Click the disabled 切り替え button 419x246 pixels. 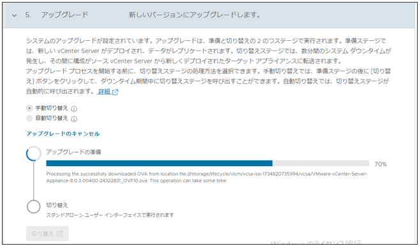(47, 233)
